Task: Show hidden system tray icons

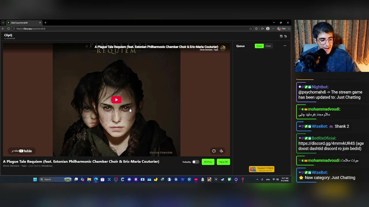Action: coord(257,179)
